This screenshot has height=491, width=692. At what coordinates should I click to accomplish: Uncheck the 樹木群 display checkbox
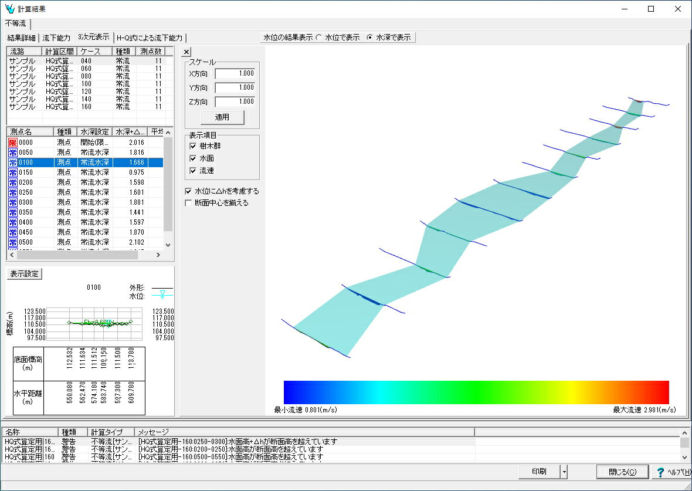tap(193, 146)
